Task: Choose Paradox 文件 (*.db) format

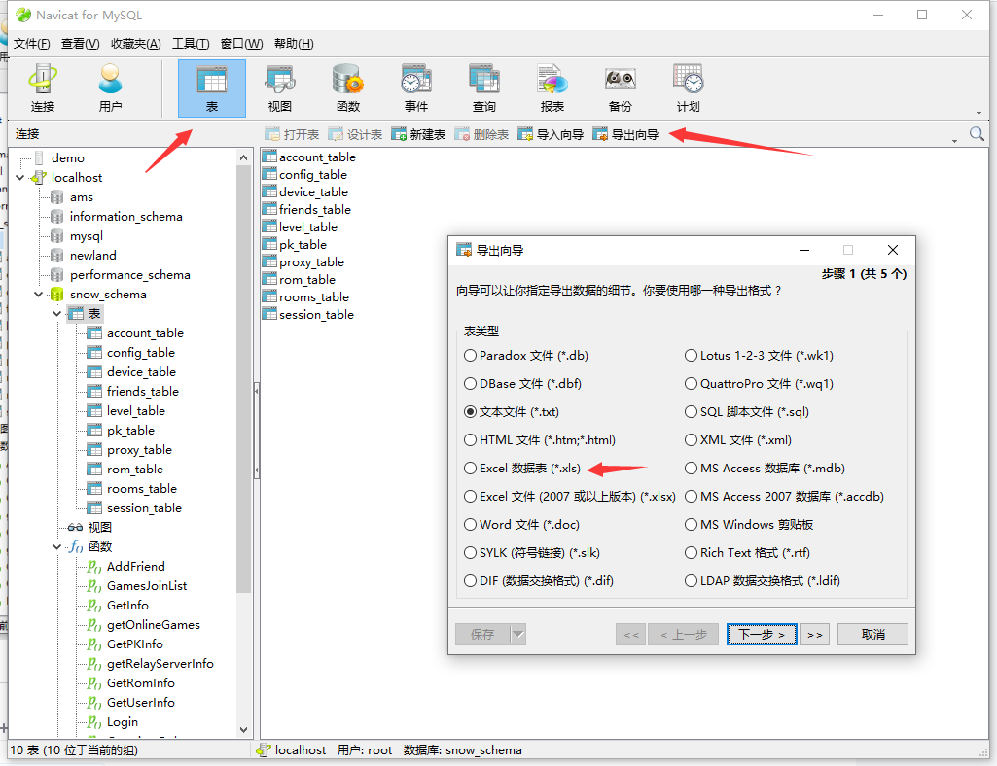Action: pos(526,356)
